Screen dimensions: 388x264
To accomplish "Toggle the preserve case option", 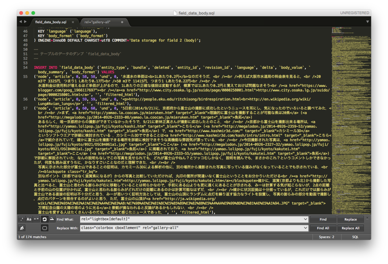I will pos(22,228).
